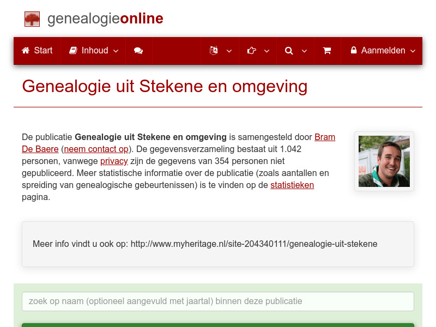The image size is (436, 327).
Task: Select Aanmelden in the menu bar
Action: click(383, 50)
